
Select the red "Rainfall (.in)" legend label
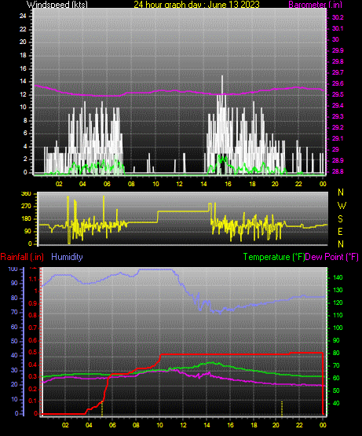pyautogui.click(x=22, y=257)
